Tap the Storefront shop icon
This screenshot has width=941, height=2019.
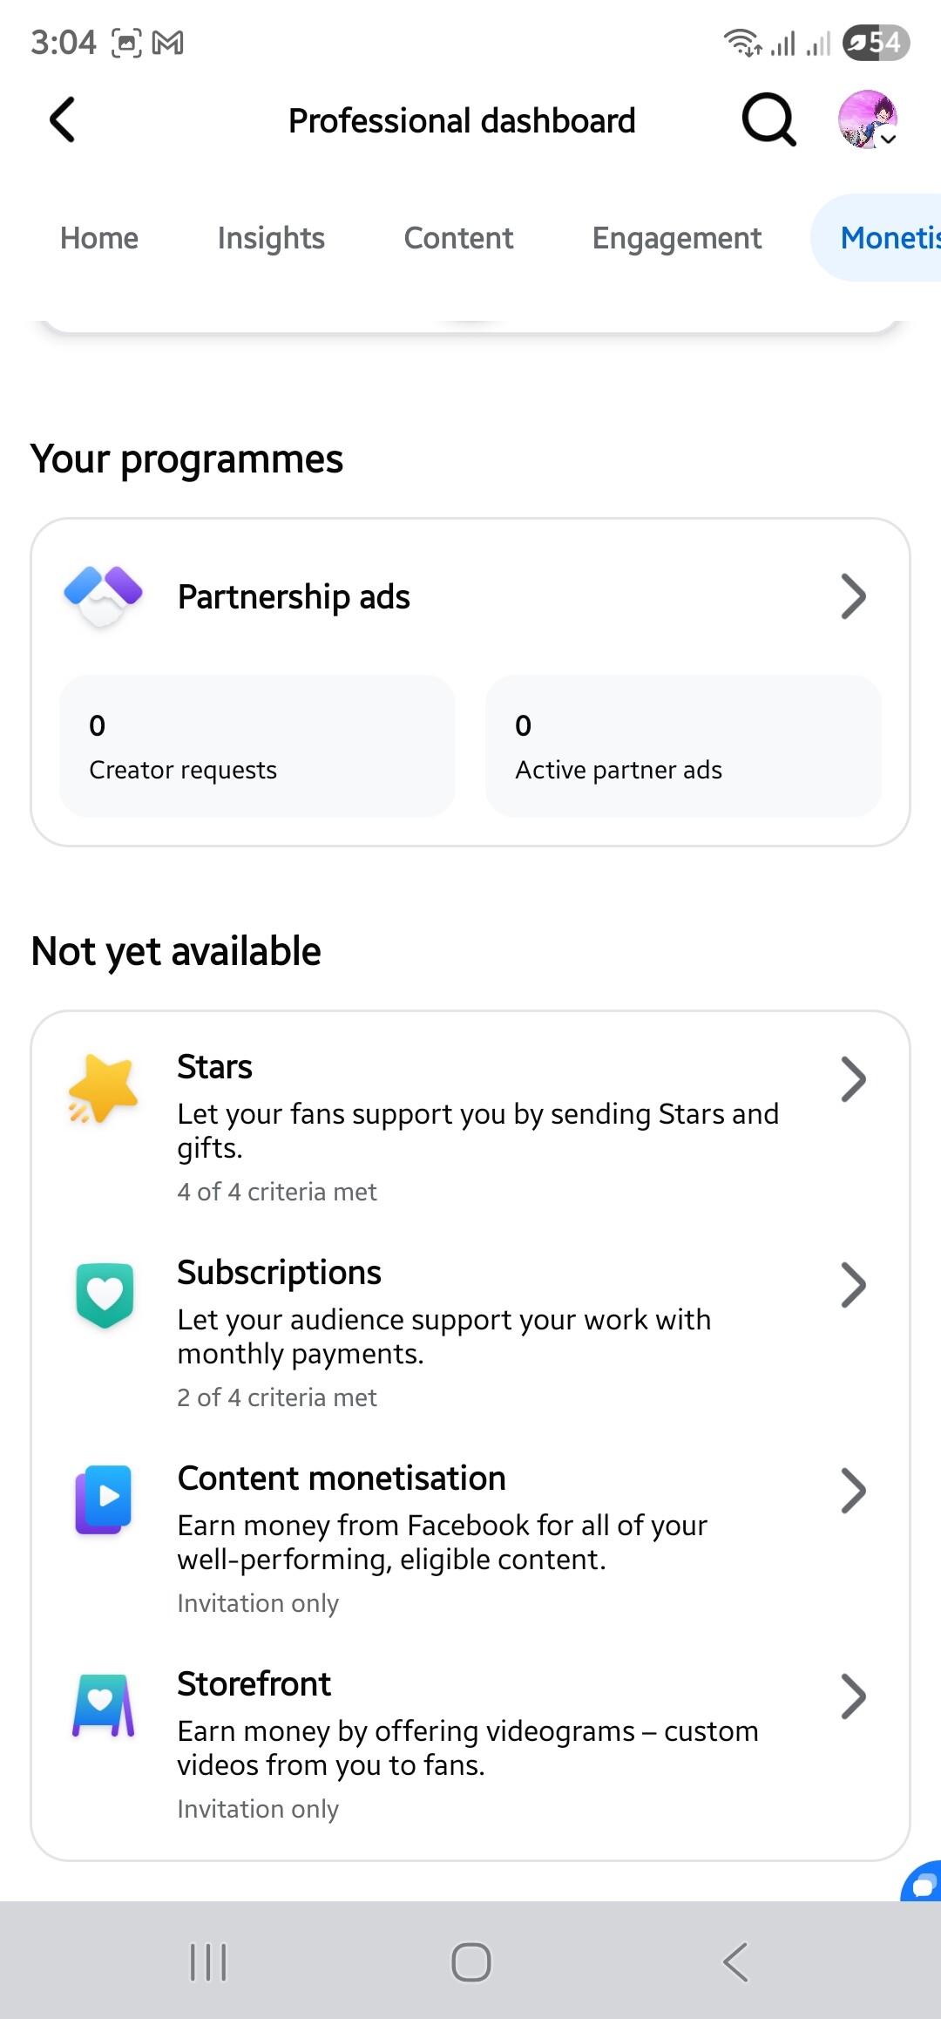tap(104, 1705)
